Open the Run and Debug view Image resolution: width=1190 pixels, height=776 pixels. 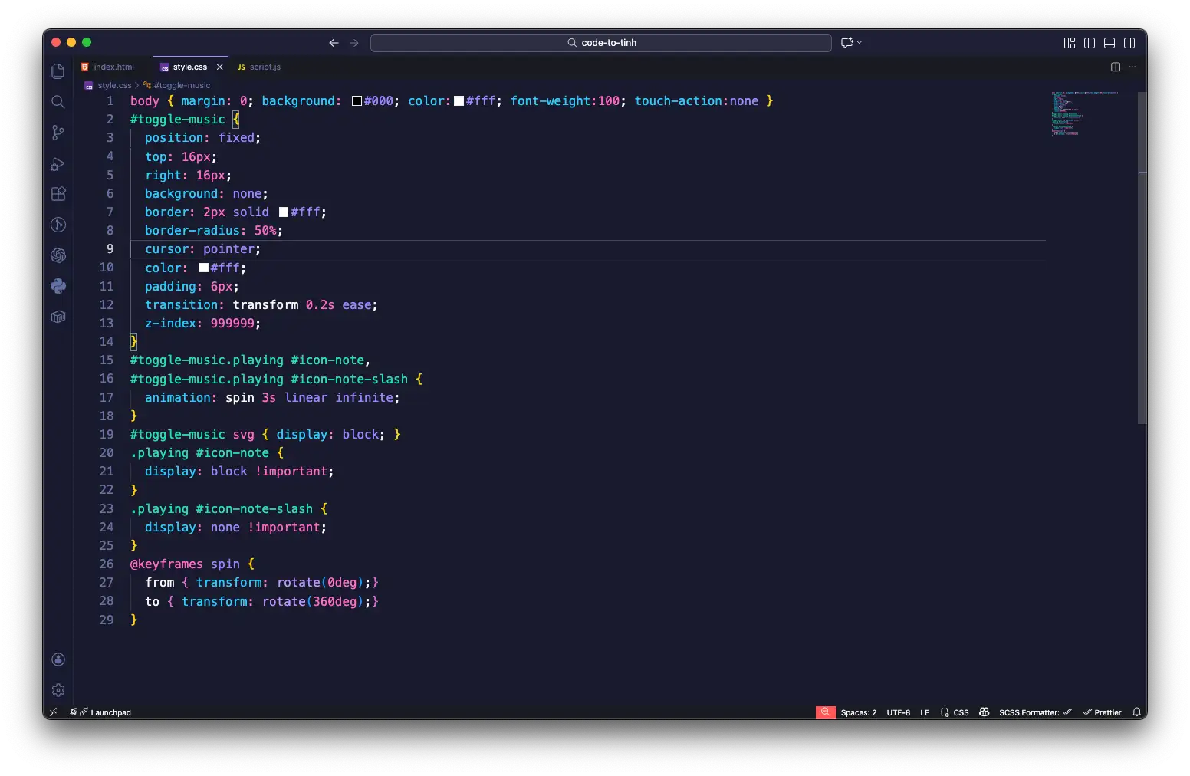point(58,163)
